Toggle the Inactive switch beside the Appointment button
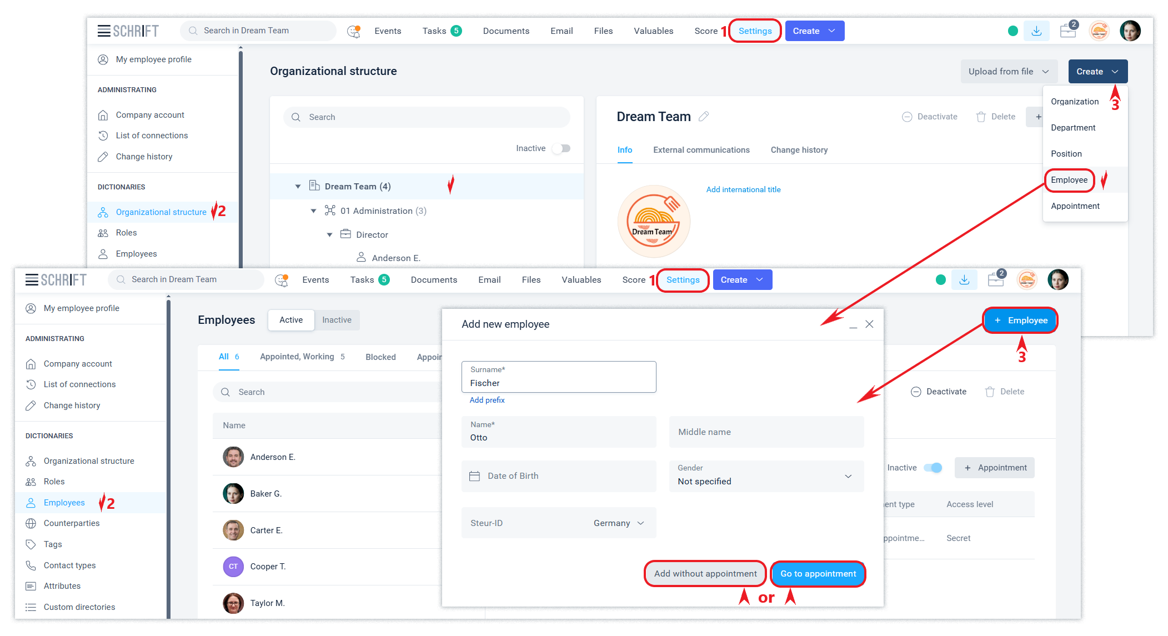 tap(933, 468)
